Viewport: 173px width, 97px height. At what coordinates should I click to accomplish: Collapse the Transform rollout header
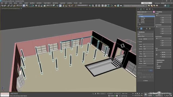pos(163,12)
